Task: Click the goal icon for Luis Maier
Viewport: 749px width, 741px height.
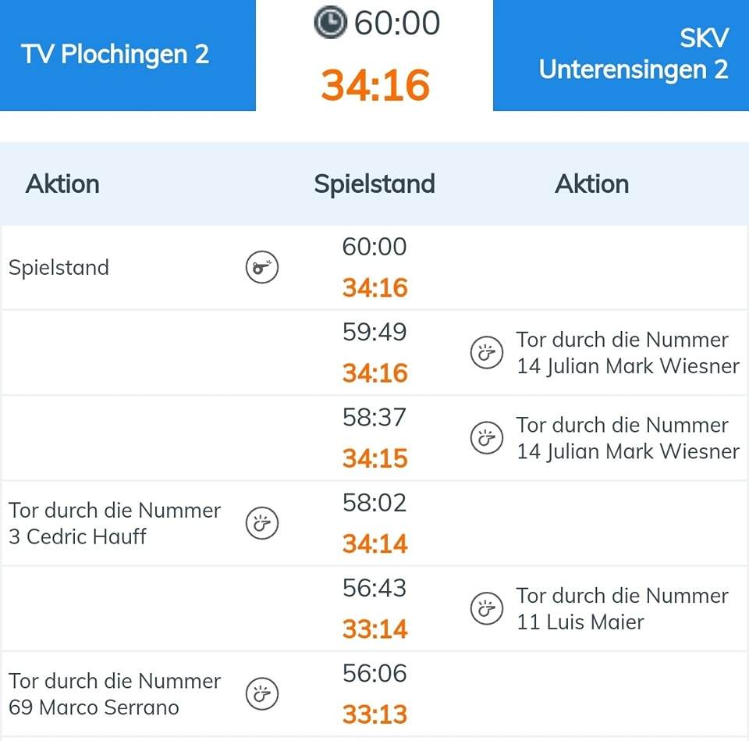Action: click(x=486, y=608)
